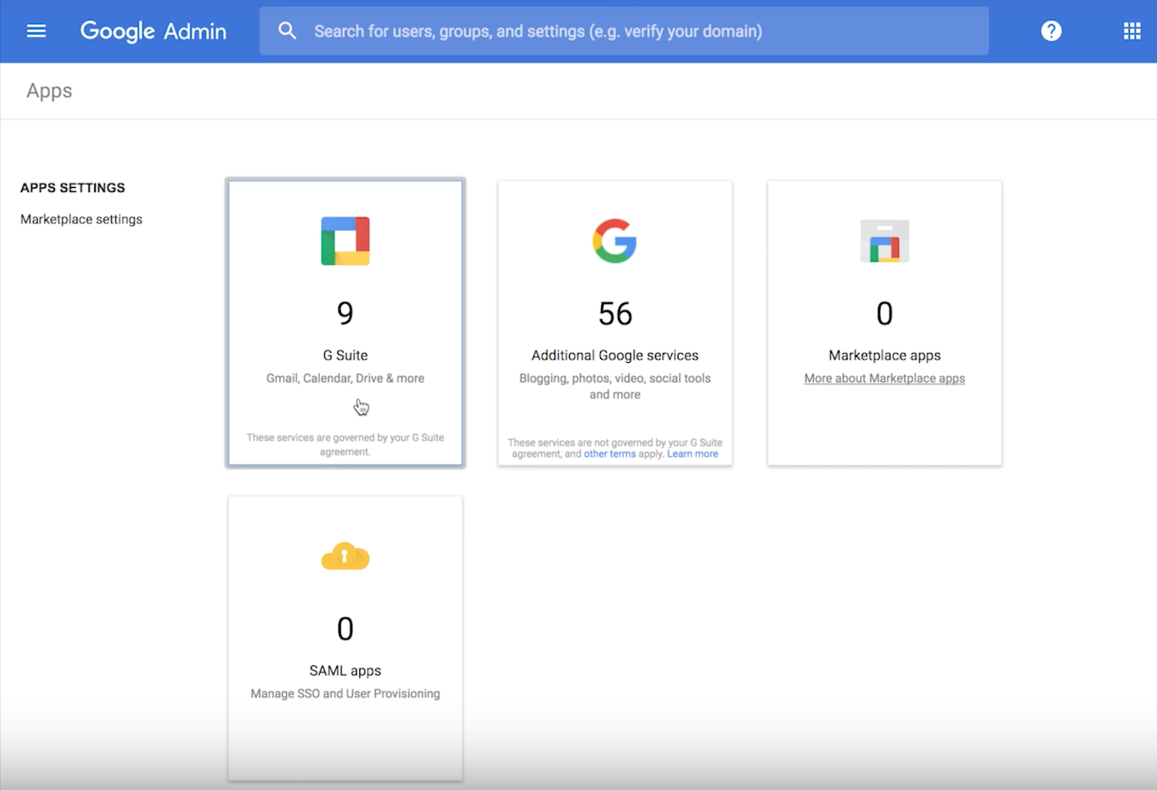Image resolution: width=1157 pixels, height=790 pixels.
Task: Open the Marketplace apps card title
Action: click(885, 355)
